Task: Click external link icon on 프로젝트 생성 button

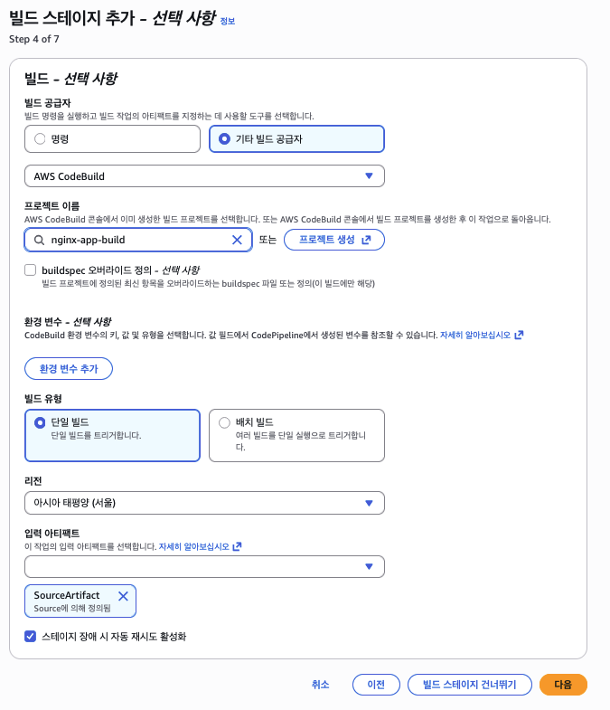Action: pyautogui.click(x=366, y=240)
